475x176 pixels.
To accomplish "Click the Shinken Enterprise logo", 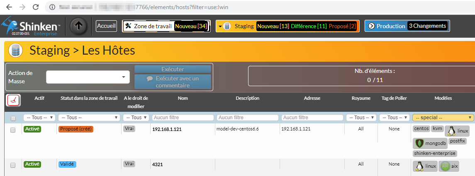I will point(32,27).
